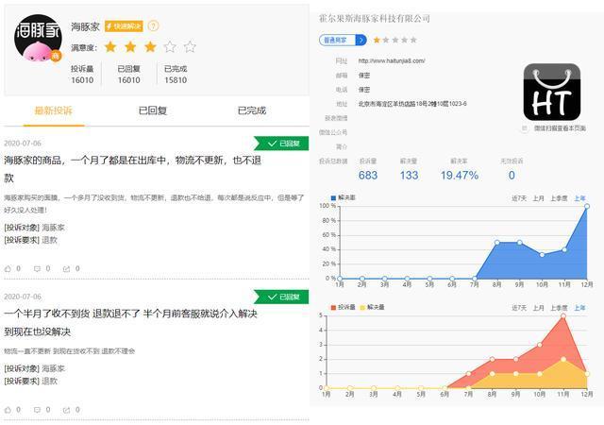Select 上月 range on 投诉量 chart
The height and width of the screenshot is (425, 604).
coord(538,308)
